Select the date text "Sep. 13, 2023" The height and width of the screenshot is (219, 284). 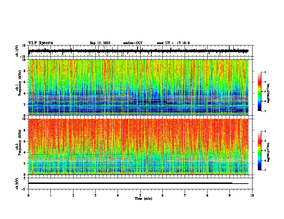100,43
